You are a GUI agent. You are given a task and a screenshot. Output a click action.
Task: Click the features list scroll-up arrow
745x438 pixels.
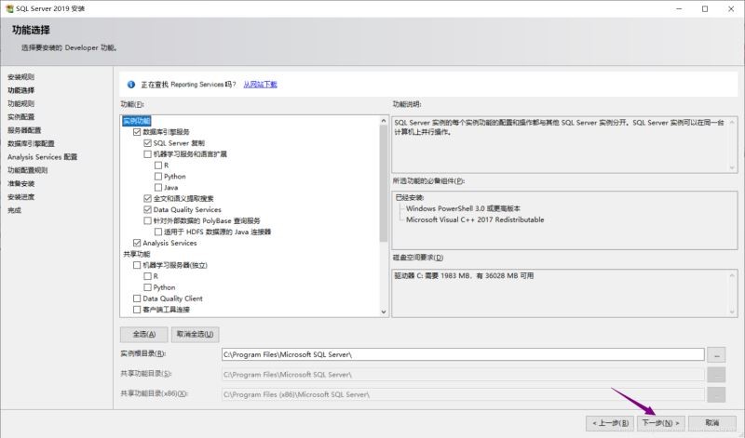(383, 120)
